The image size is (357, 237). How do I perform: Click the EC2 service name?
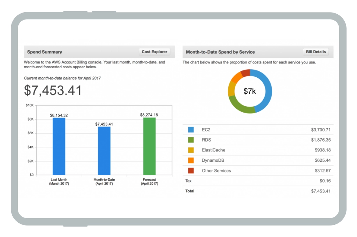tap(206, 130)
